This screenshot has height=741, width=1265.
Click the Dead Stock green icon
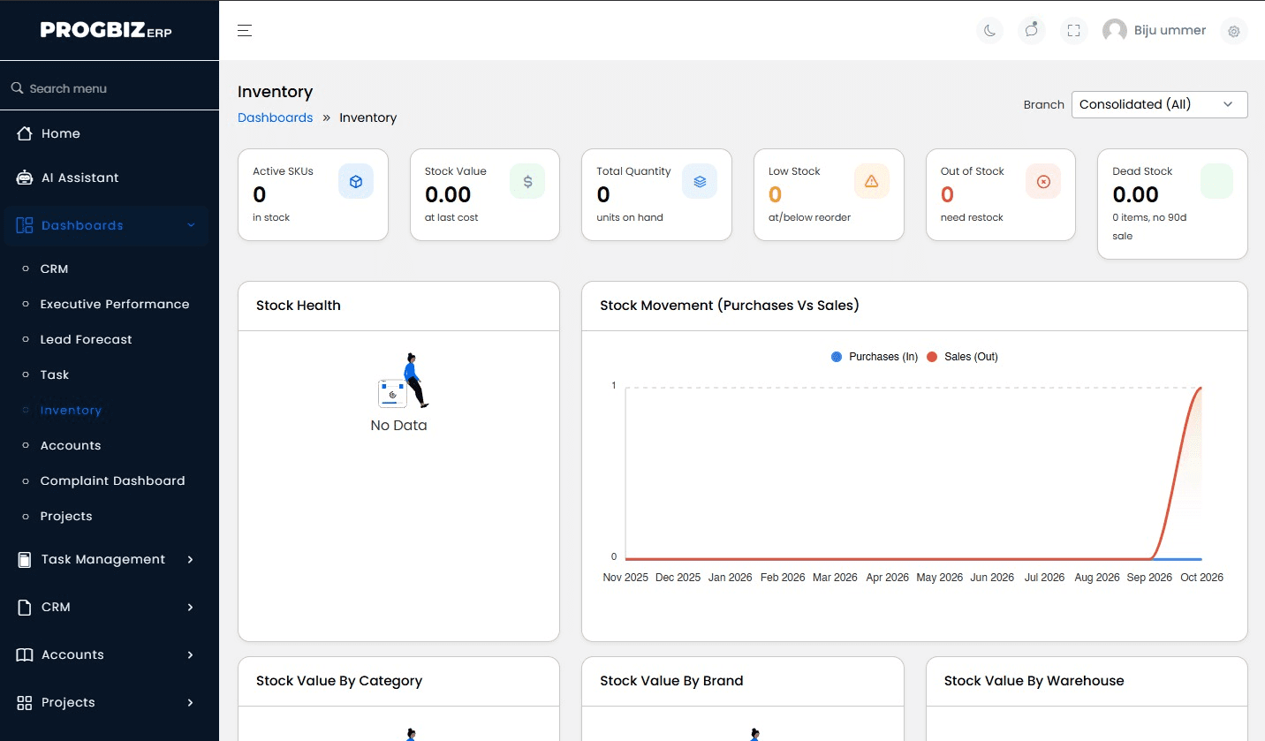coord(1216,181)
